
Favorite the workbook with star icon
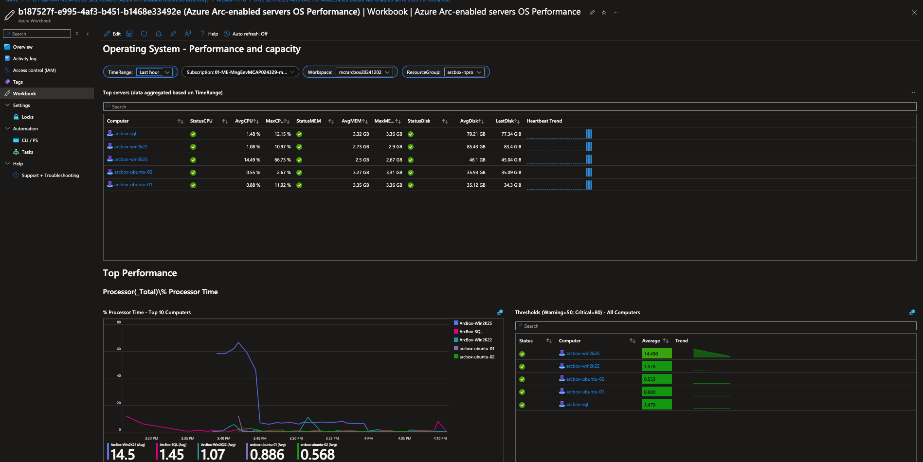pos(604,12)
